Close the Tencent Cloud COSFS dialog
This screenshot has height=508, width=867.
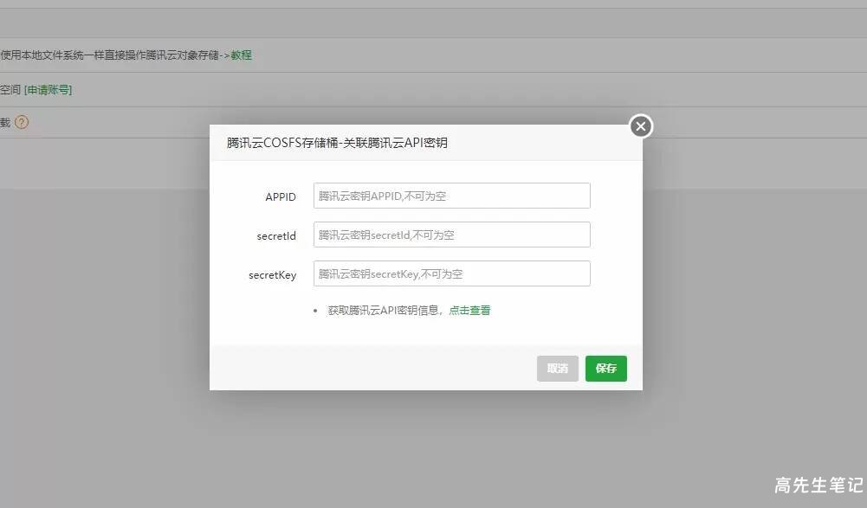(641, 126)
